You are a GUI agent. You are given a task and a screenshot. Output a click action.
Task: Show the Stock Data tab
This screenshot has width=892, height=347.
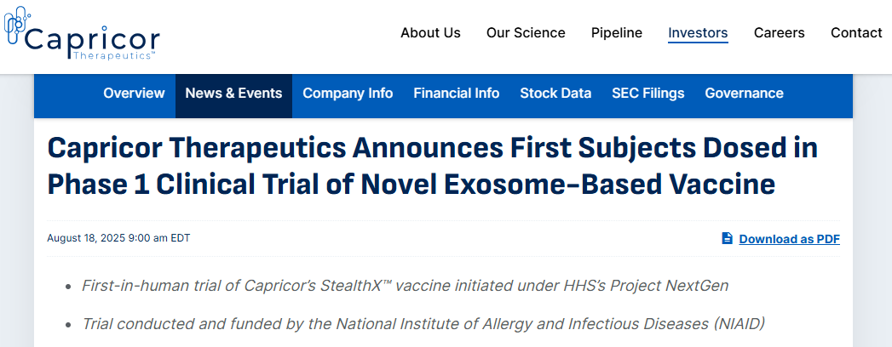[x=555, y=94]
